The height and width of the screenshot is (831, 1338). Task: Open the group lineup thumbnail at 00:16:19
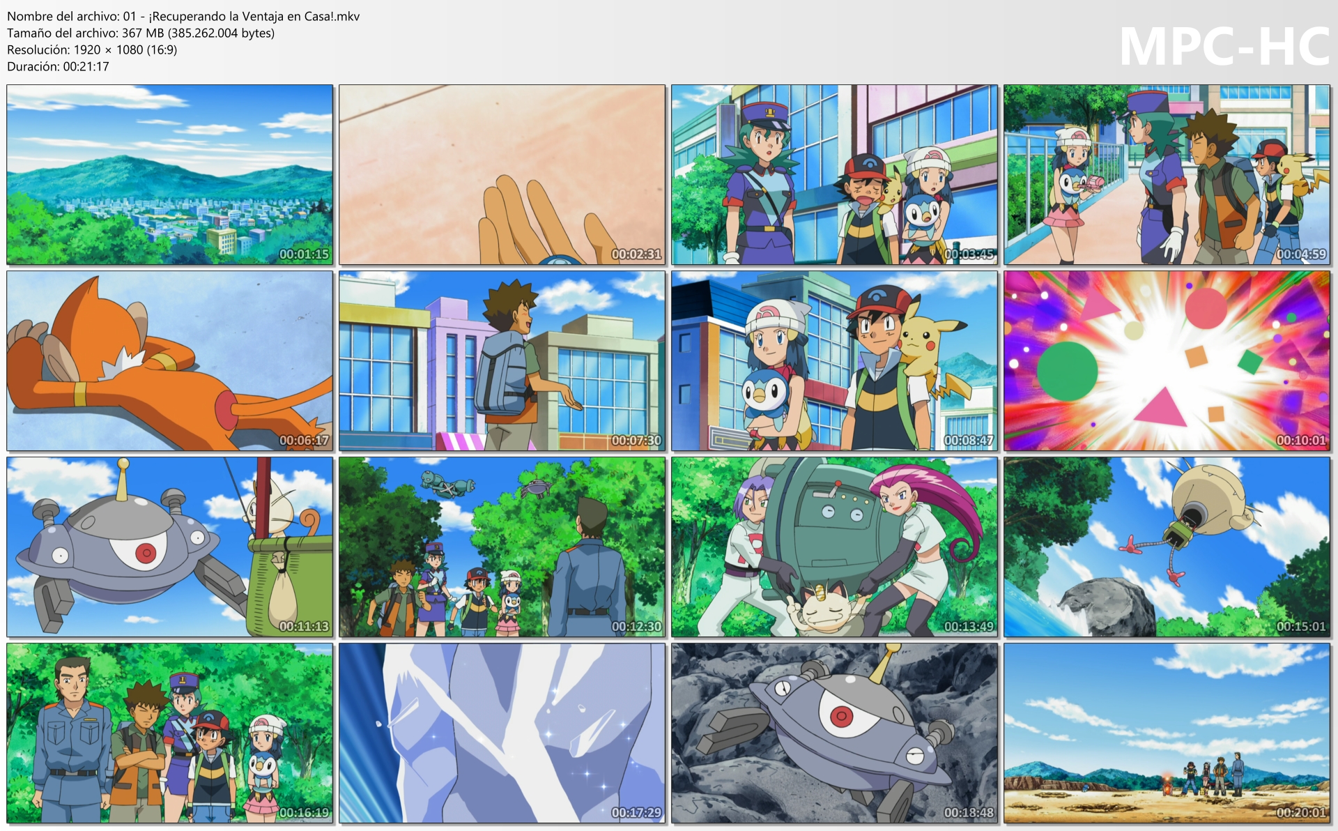[170, 733]
